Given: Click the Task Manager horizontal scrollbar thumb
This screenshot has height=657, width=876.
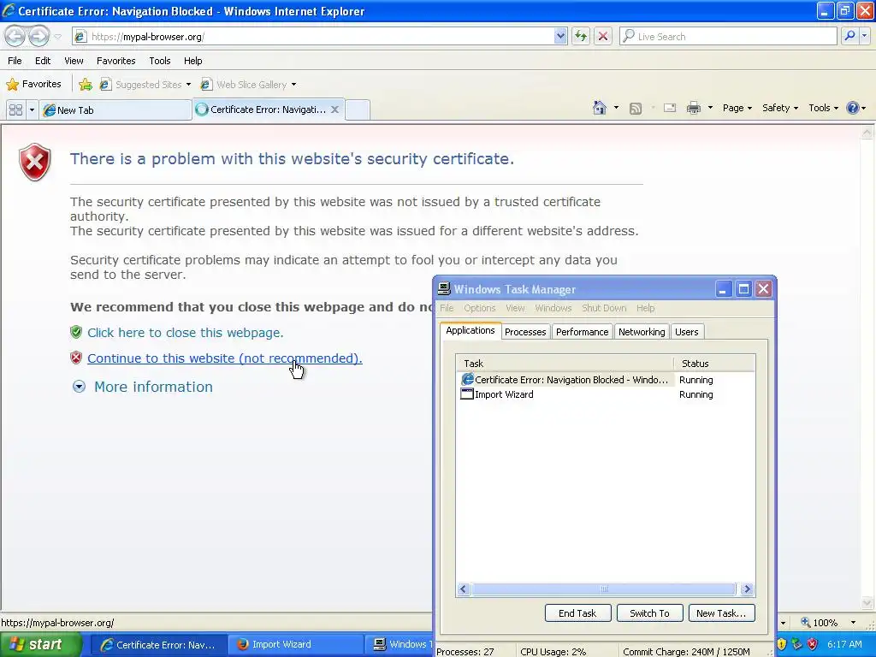Looking at the screenshot, I should point(603,589).
